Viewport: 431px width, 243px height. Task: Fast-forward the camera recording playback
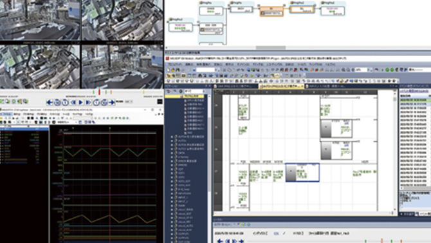click(89, 102)
